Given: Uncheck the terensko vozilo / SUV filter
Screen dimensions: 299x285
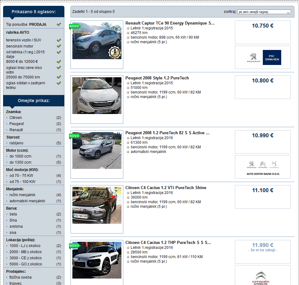Looking at the screenshot, I should coord(59,40).
